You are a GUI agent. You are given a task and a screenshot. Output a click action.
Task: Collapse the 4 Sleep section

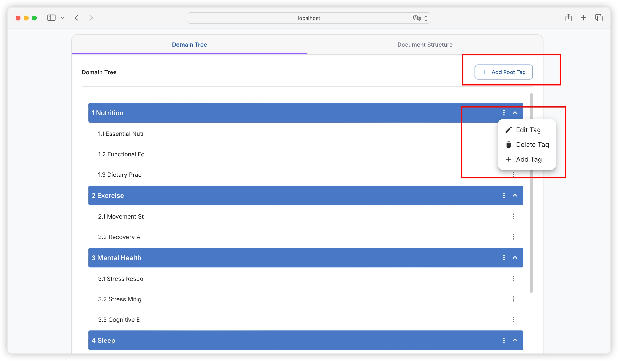pyautogui.click(x=515, y=340)
